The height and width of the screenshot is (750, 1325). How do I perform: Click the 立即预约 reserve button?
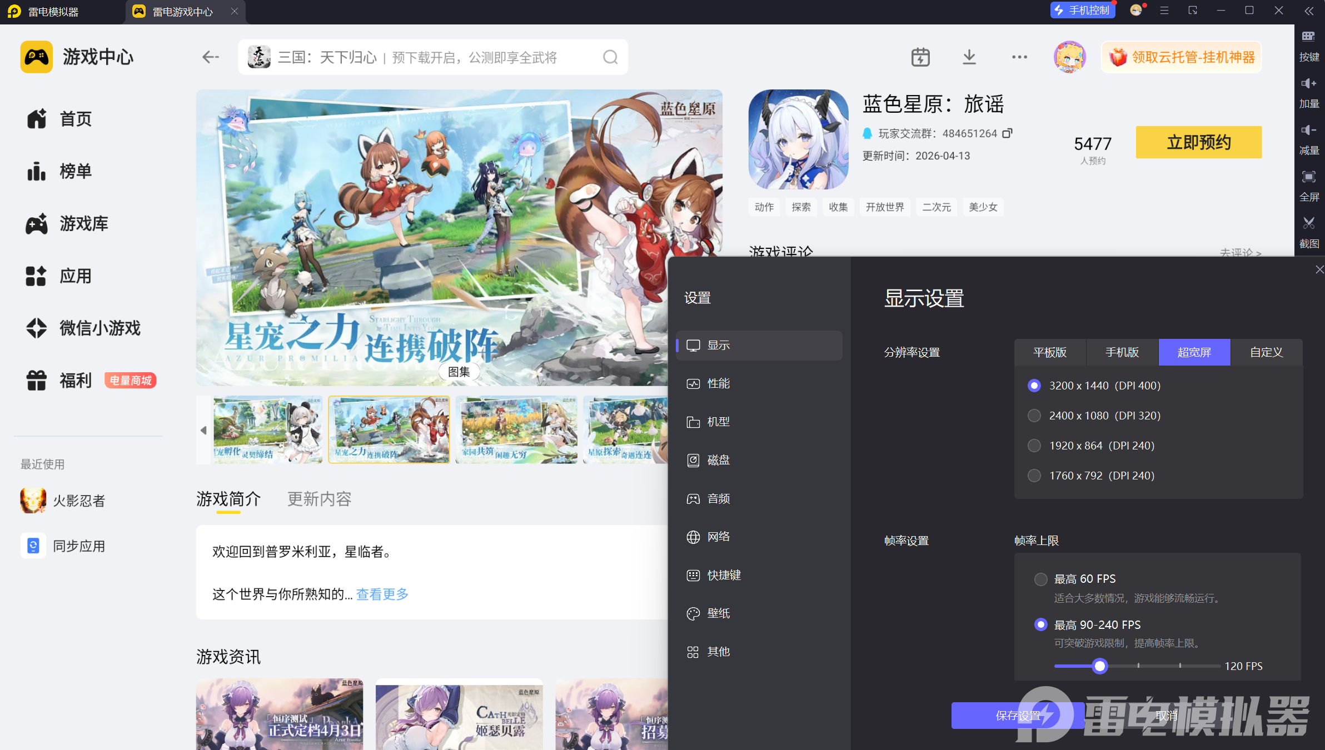click(x=1198, y=142)
